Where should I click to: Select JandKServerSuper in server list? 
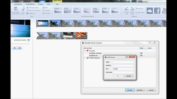95,53
